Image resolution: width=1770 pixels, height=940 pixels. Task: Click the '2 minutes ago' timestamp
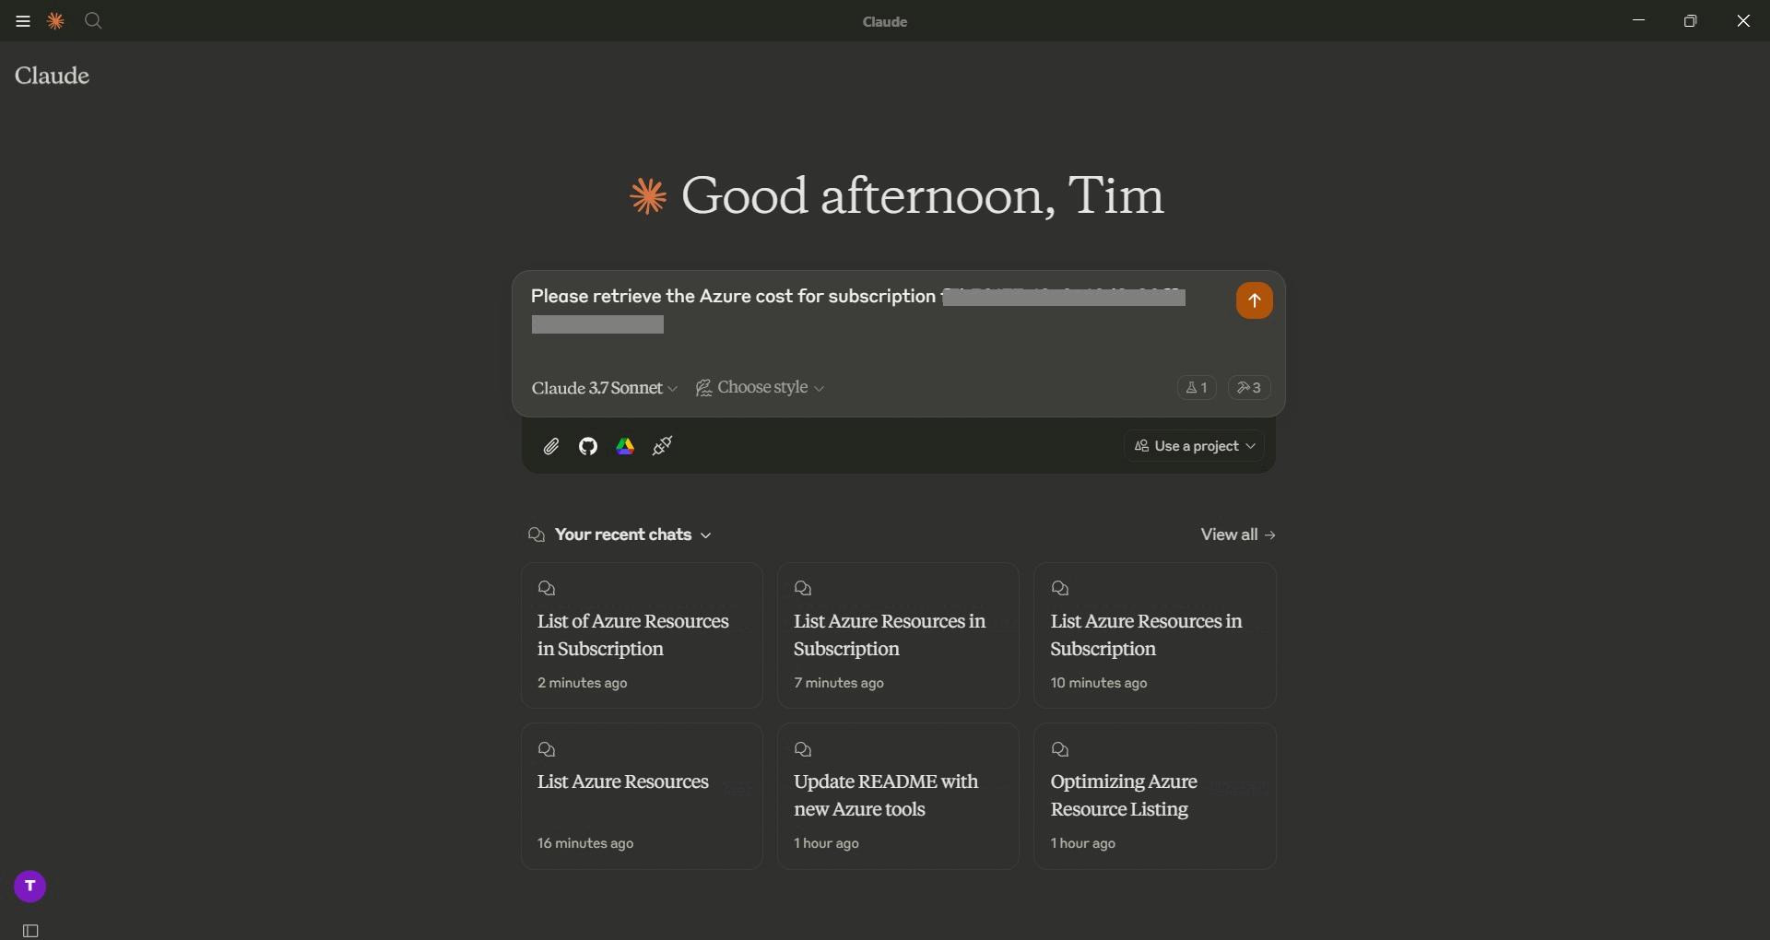tap(583, 683)
